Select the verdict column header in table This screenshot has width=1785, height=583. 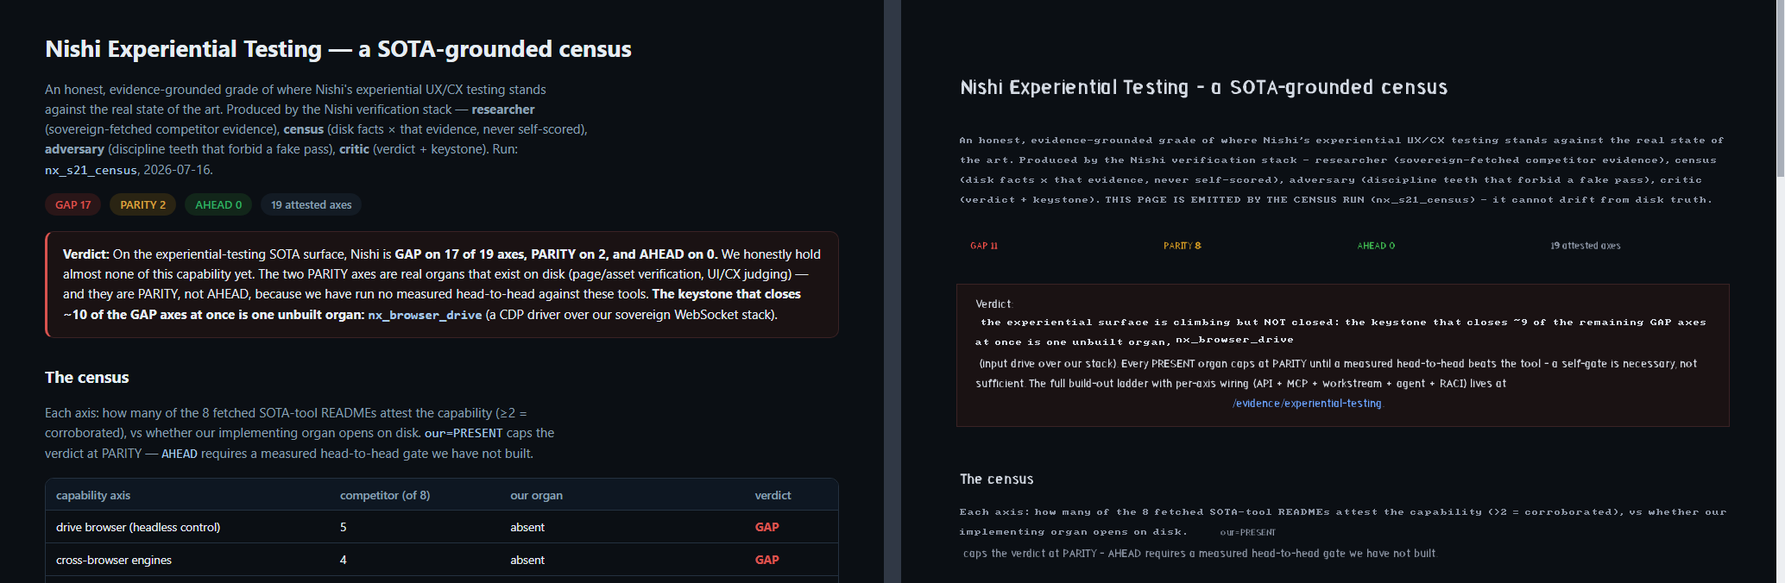tap(773, 495)
